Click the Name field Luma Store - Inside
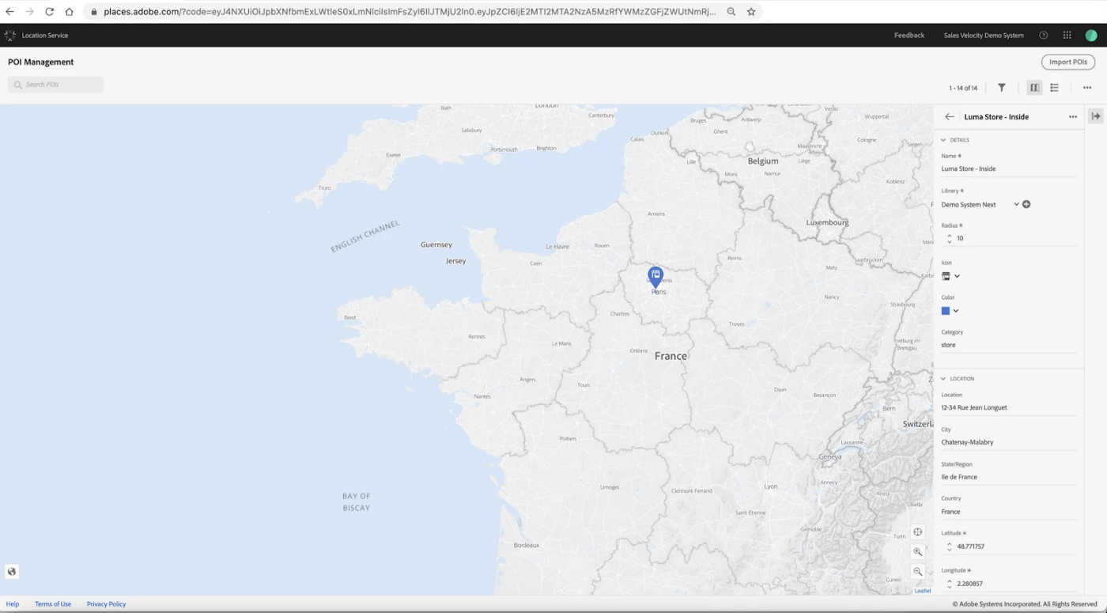The width and height of the screenshot is (1107, 613). pyautogui.click(x=1008, y=168)
